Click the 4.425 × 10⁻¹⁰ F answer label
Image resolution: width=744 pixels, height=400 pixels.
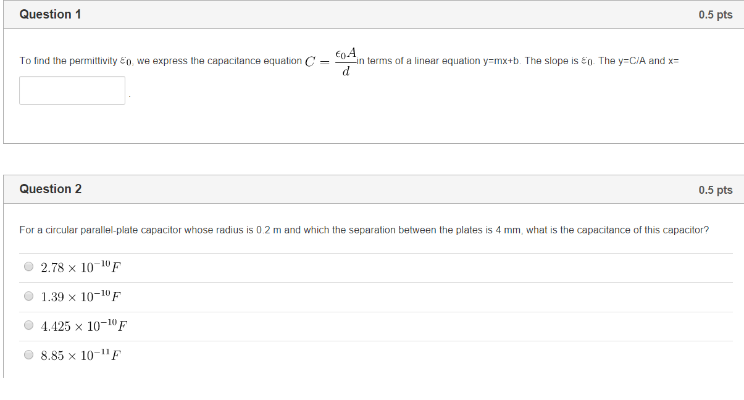point(84,325)
